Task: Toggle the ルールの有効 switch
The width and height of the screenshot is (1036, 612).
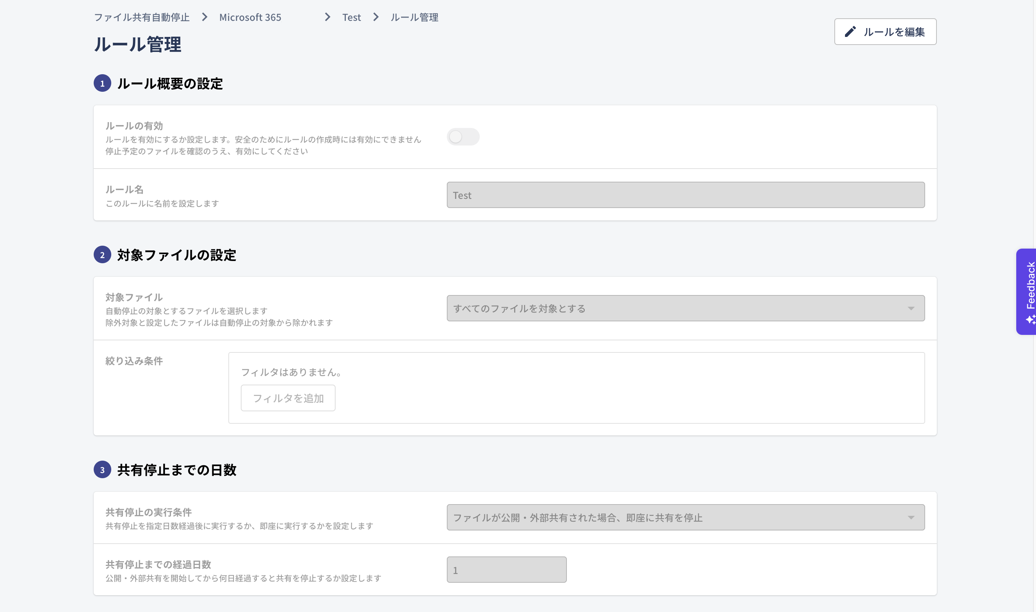Action: [463, 137]
